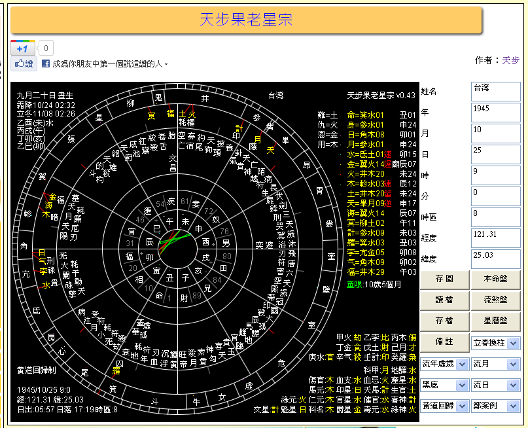Change the 黑底 background dropdown
Screen dimensions: 528x428
pyautogui.click(x=444, y=384)
